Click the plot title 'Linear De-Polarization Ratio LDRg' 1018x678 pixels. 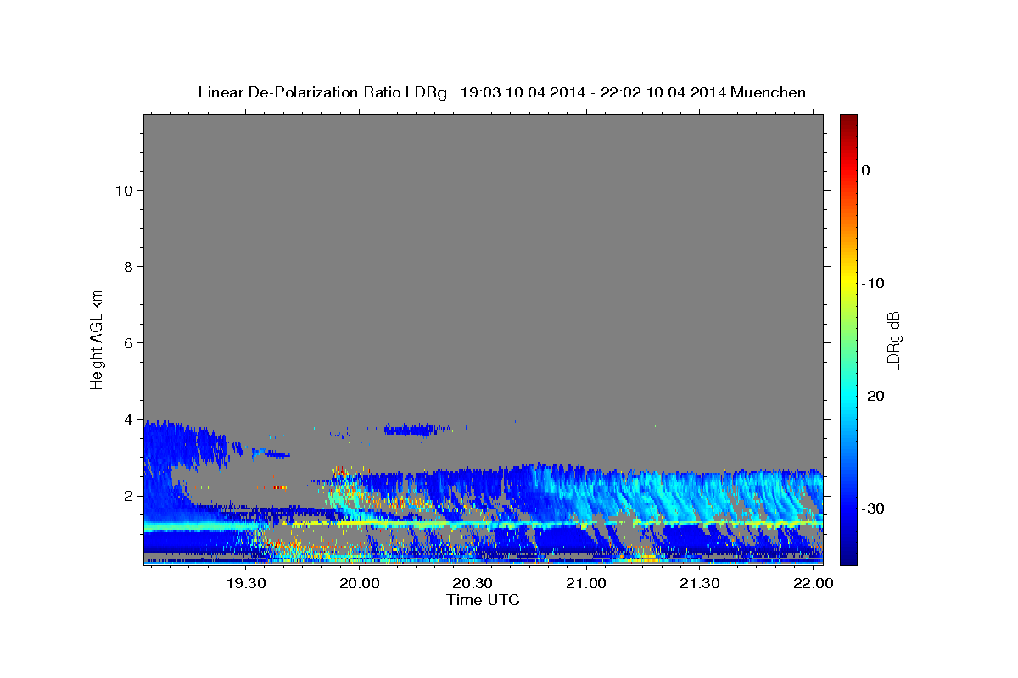pos(322,92)
